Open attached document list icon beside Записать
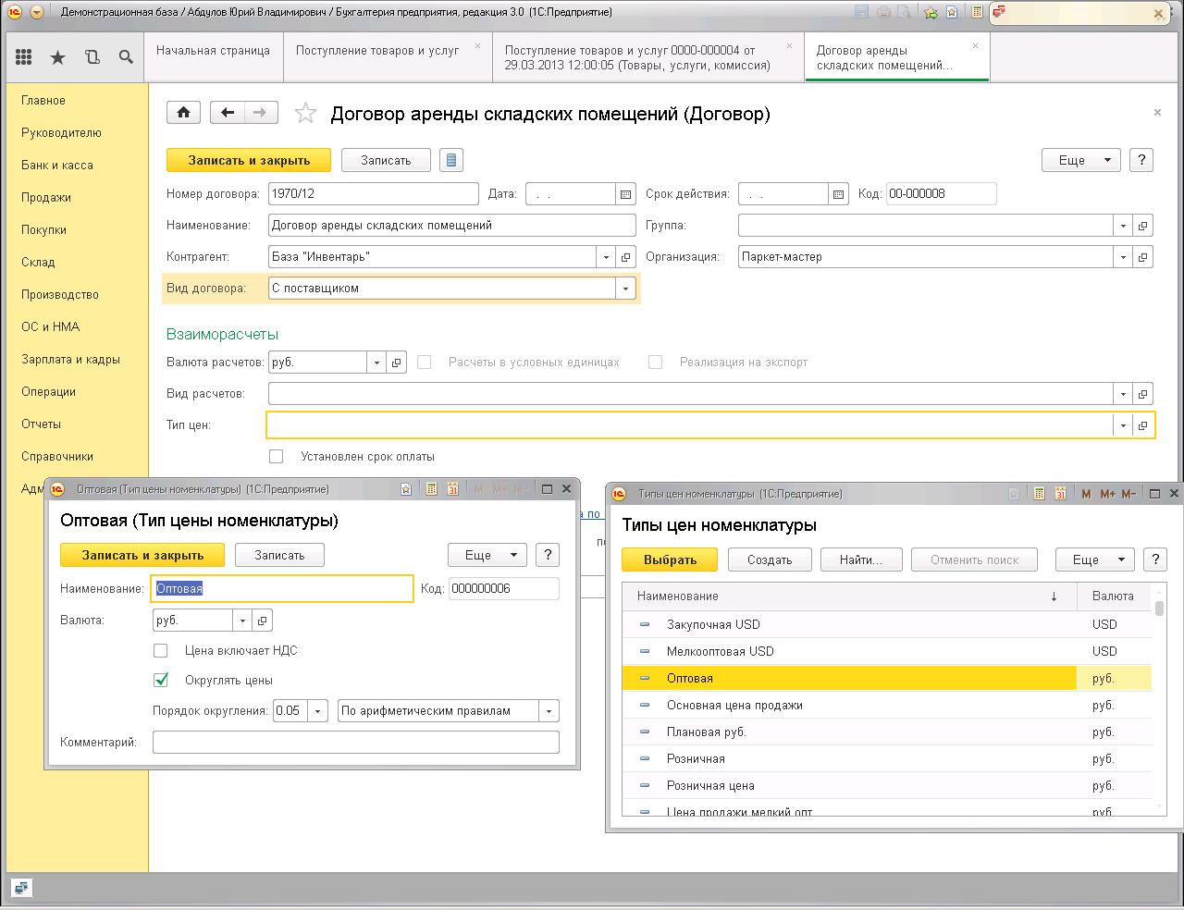 pos(451,160)
